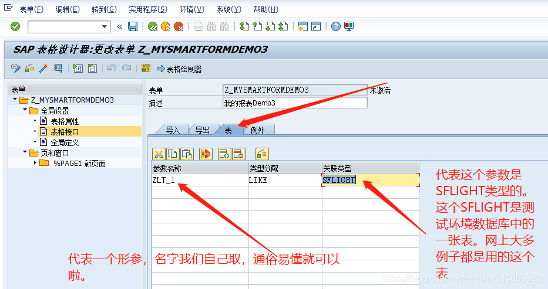Collapse command field with double-chevron icon
The width and height of the screenshot is (548, 289).
point(119,26)
